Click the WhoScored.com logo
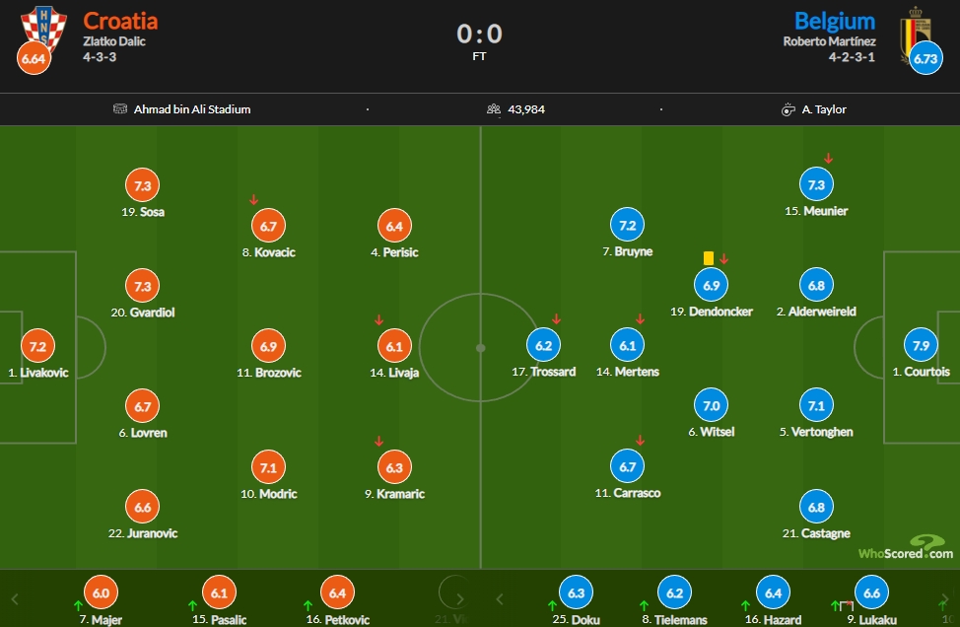This screenshot has height=627, width=960. pos(906,547)
